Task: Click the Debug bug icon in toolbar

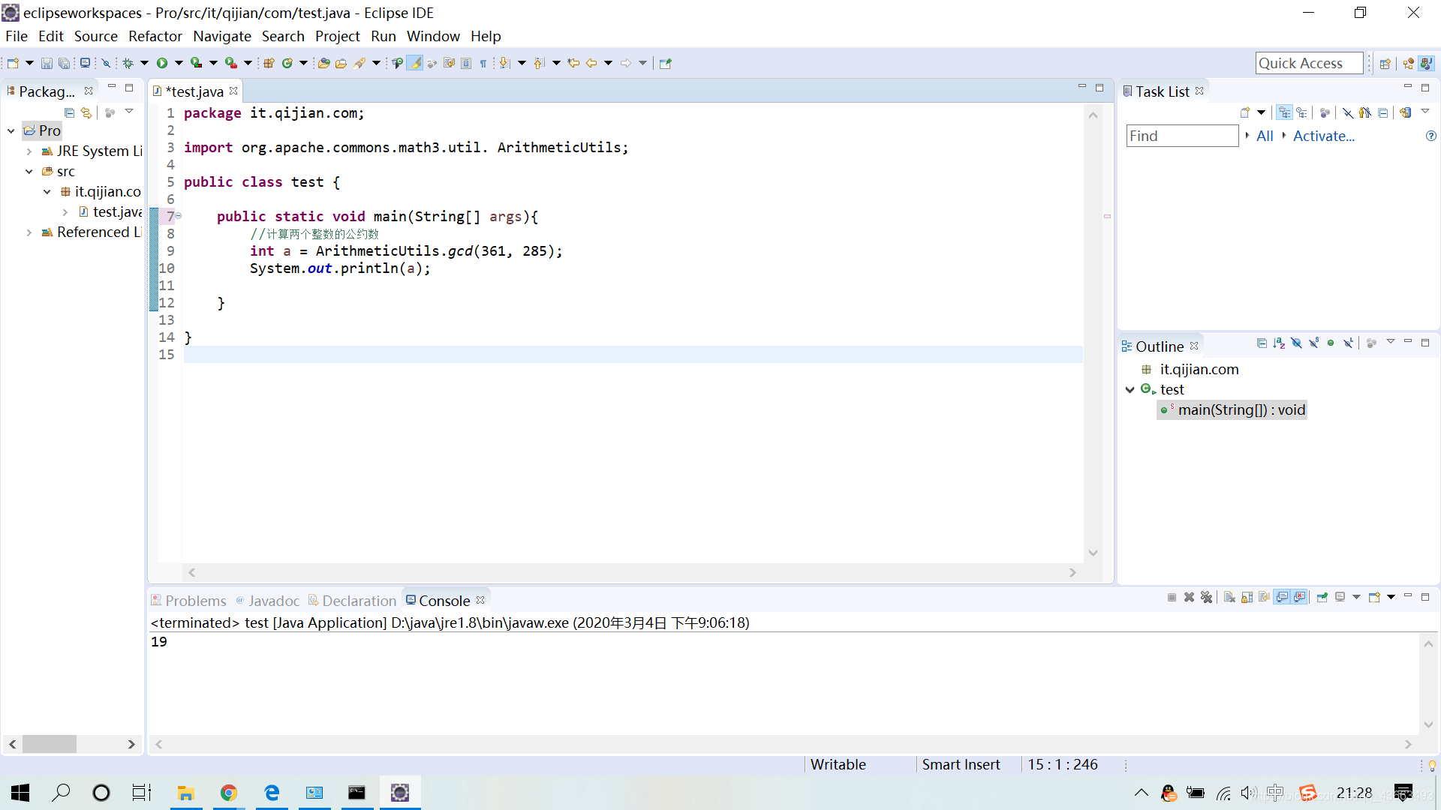Action: [128, 63]
